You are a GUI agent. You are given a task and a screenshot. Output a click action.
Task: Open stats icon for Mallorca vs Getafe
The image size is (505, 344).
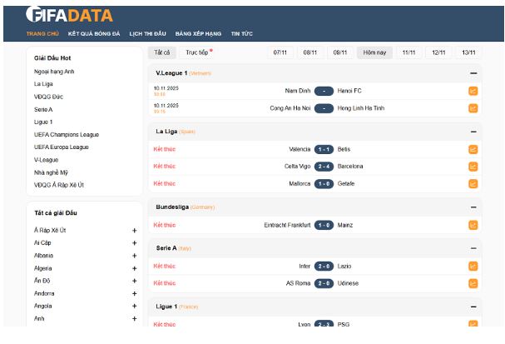tap(473, 183)
